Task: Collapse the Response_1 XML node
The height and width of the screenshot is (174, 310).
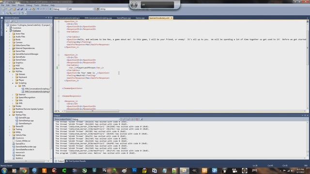Action: [x=59, y=101]
